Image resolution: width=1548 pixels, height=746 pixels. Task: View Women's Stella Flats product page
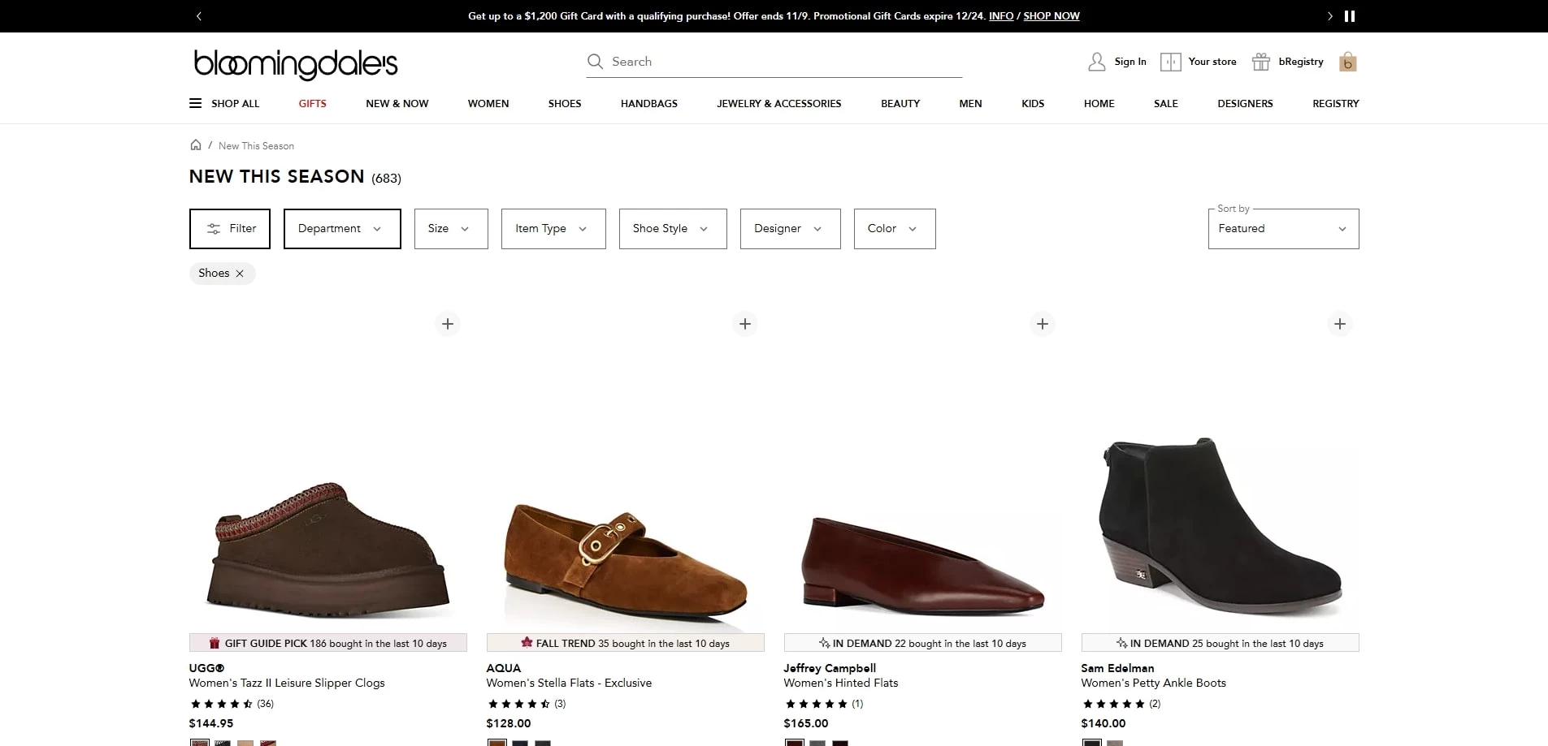pos(569,683)
